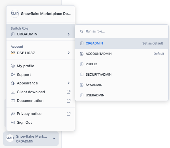Click the Appearance half-circle icon
This screenshot has width=170, height=148.
[13, 83]
